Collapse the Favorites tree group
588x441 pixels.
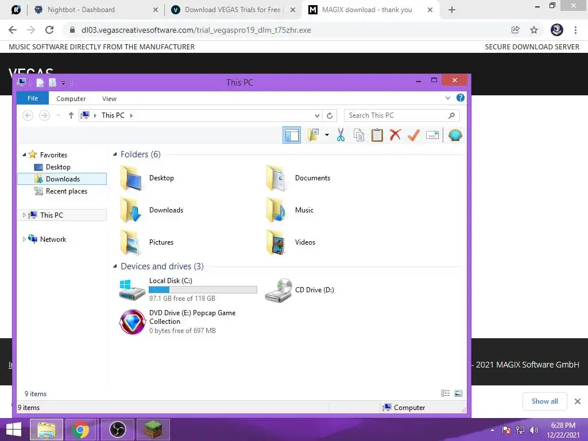[x=24, y=154]
